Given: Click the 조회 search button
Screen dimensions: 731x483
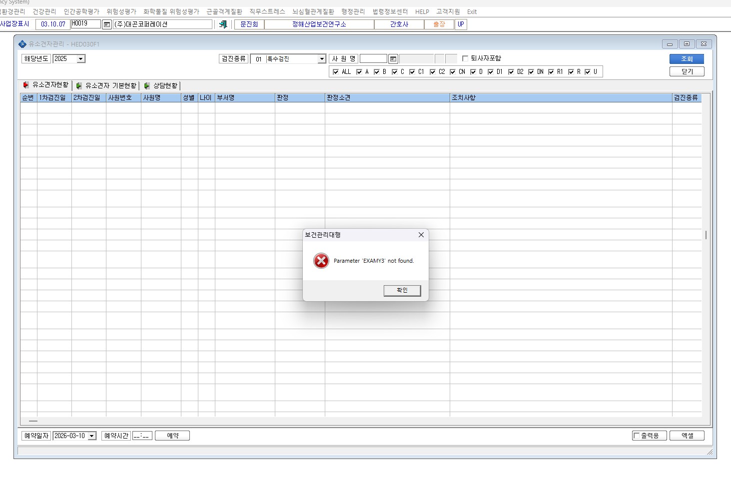Looking at the screenshot, I should coord(687,59).
